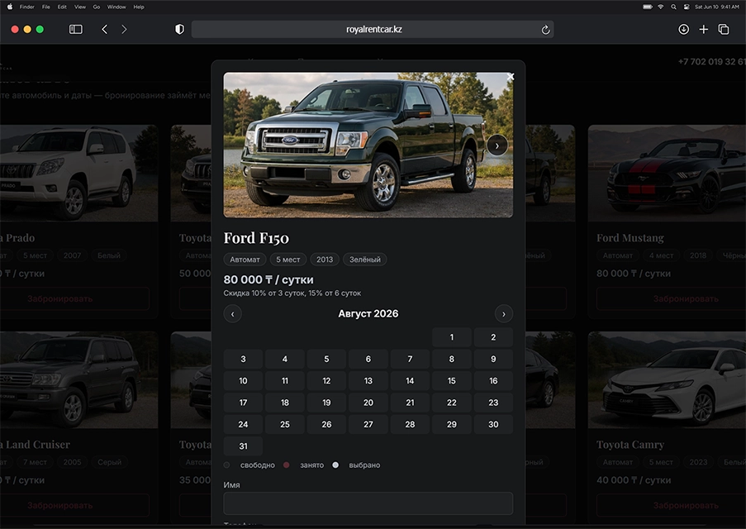Click the занято legend dot
The width and height of the screenshot is (746, 529).
(x=287, y=465)
